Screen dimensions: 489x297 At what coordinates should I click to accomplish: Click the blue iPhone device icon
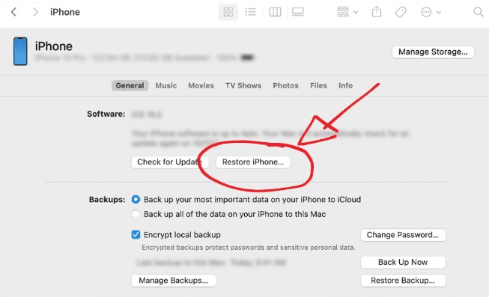point(20,51)
